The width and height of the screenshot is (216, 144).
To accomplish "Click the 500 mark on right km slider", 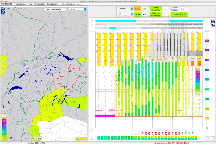I will point(207,79).
